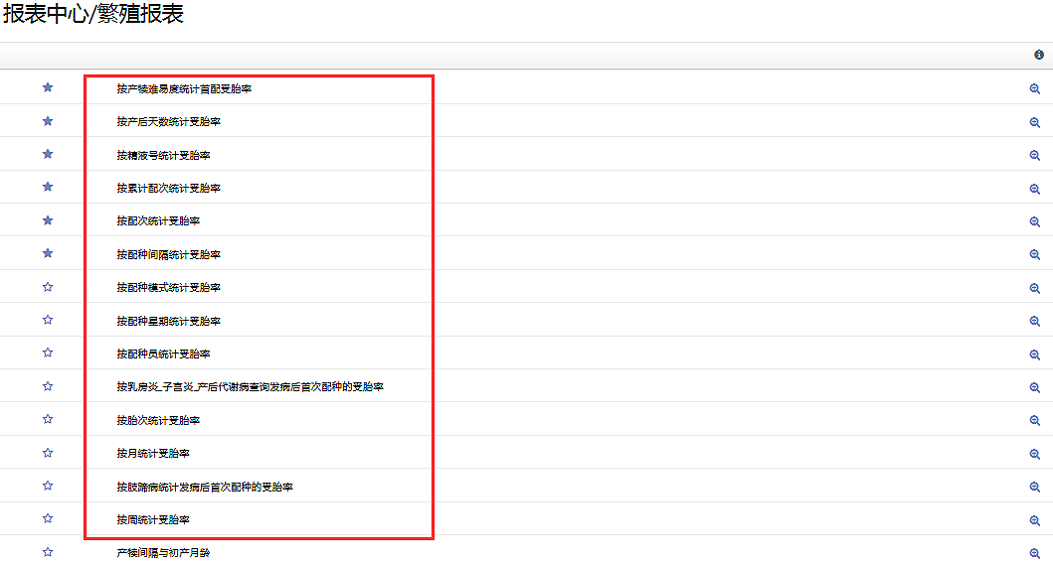Favorite 按配种星期统计受胎率 with its star
The image size is (1053, 567).
(48, 320)
